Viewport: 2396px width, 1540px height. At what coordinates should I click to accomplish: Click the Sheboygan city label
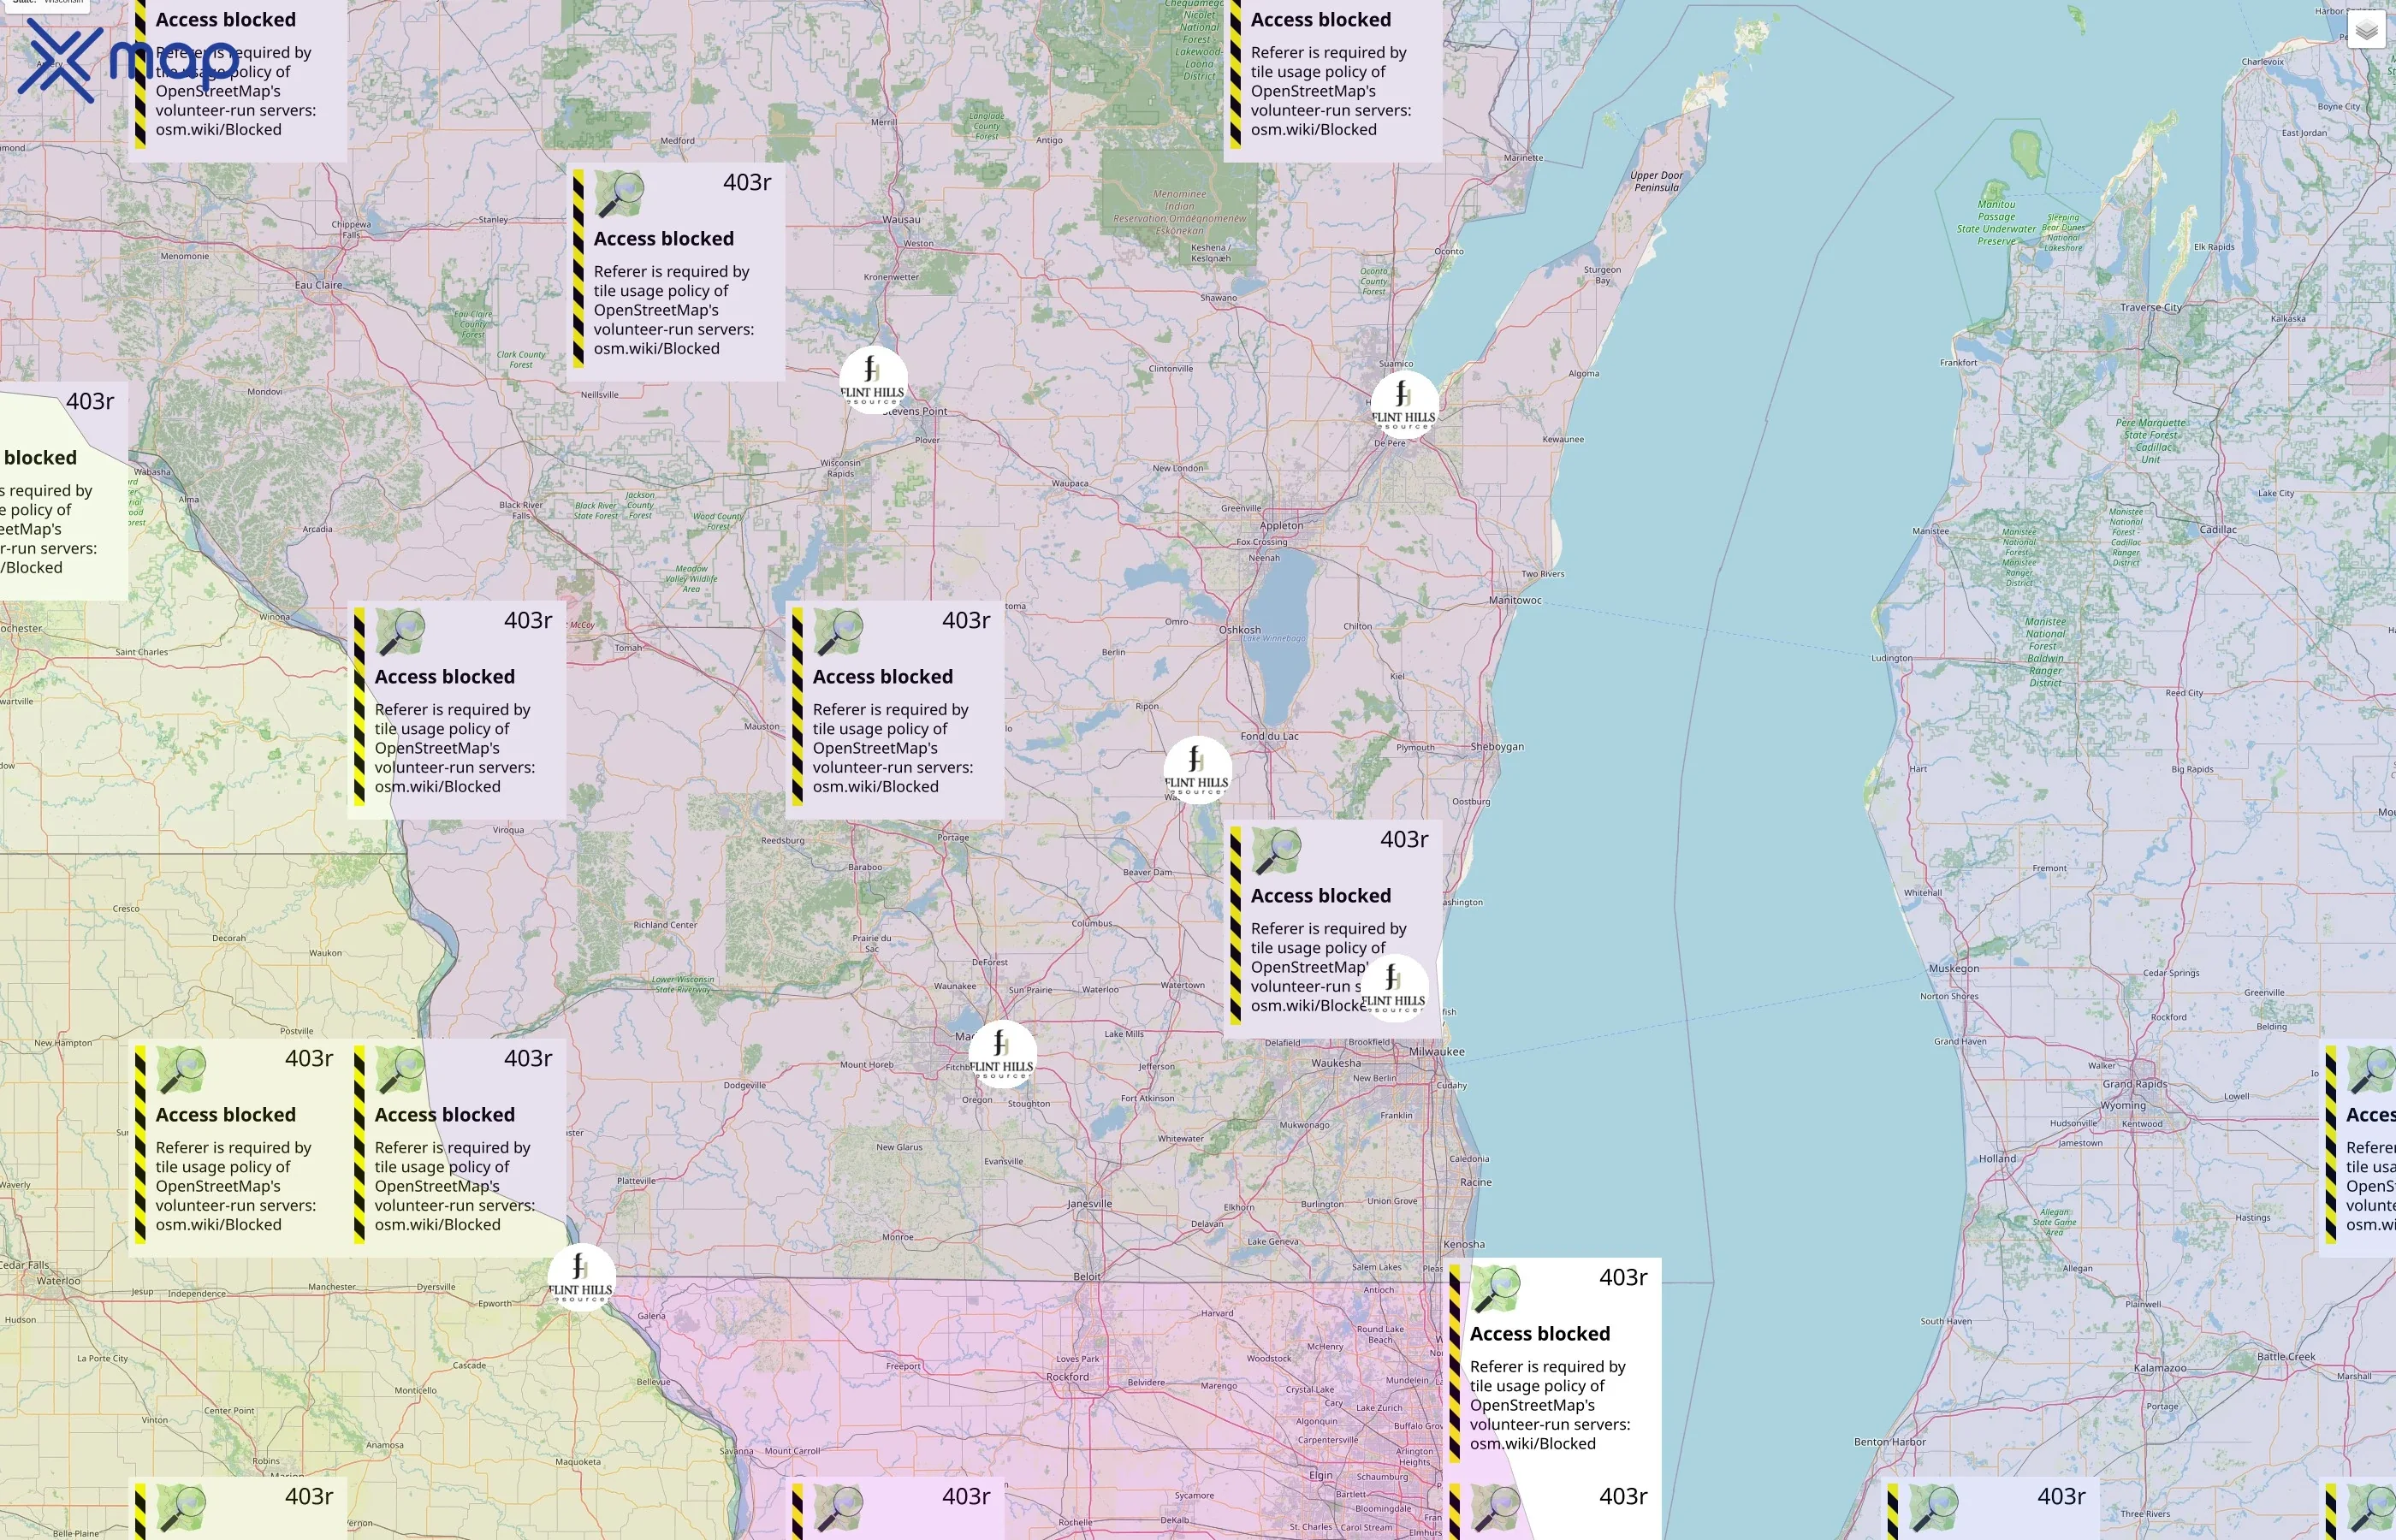click(x=1497, y=746)
